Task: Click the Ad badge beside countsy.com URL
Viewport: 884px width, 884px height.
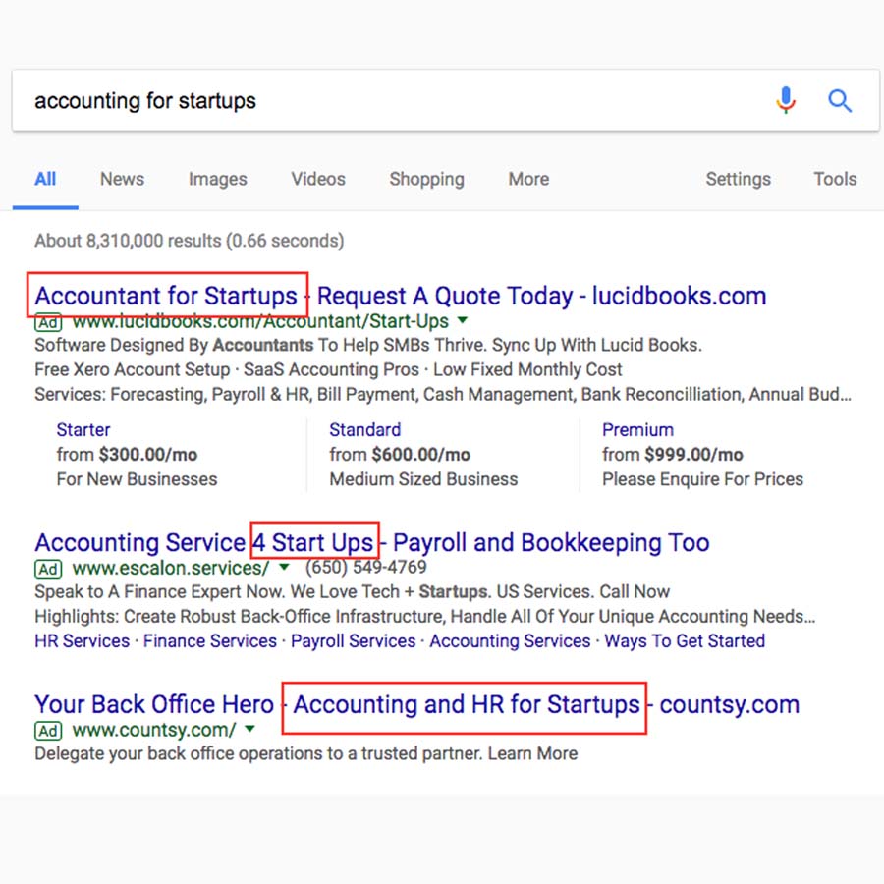Action: tap(48, 731)
